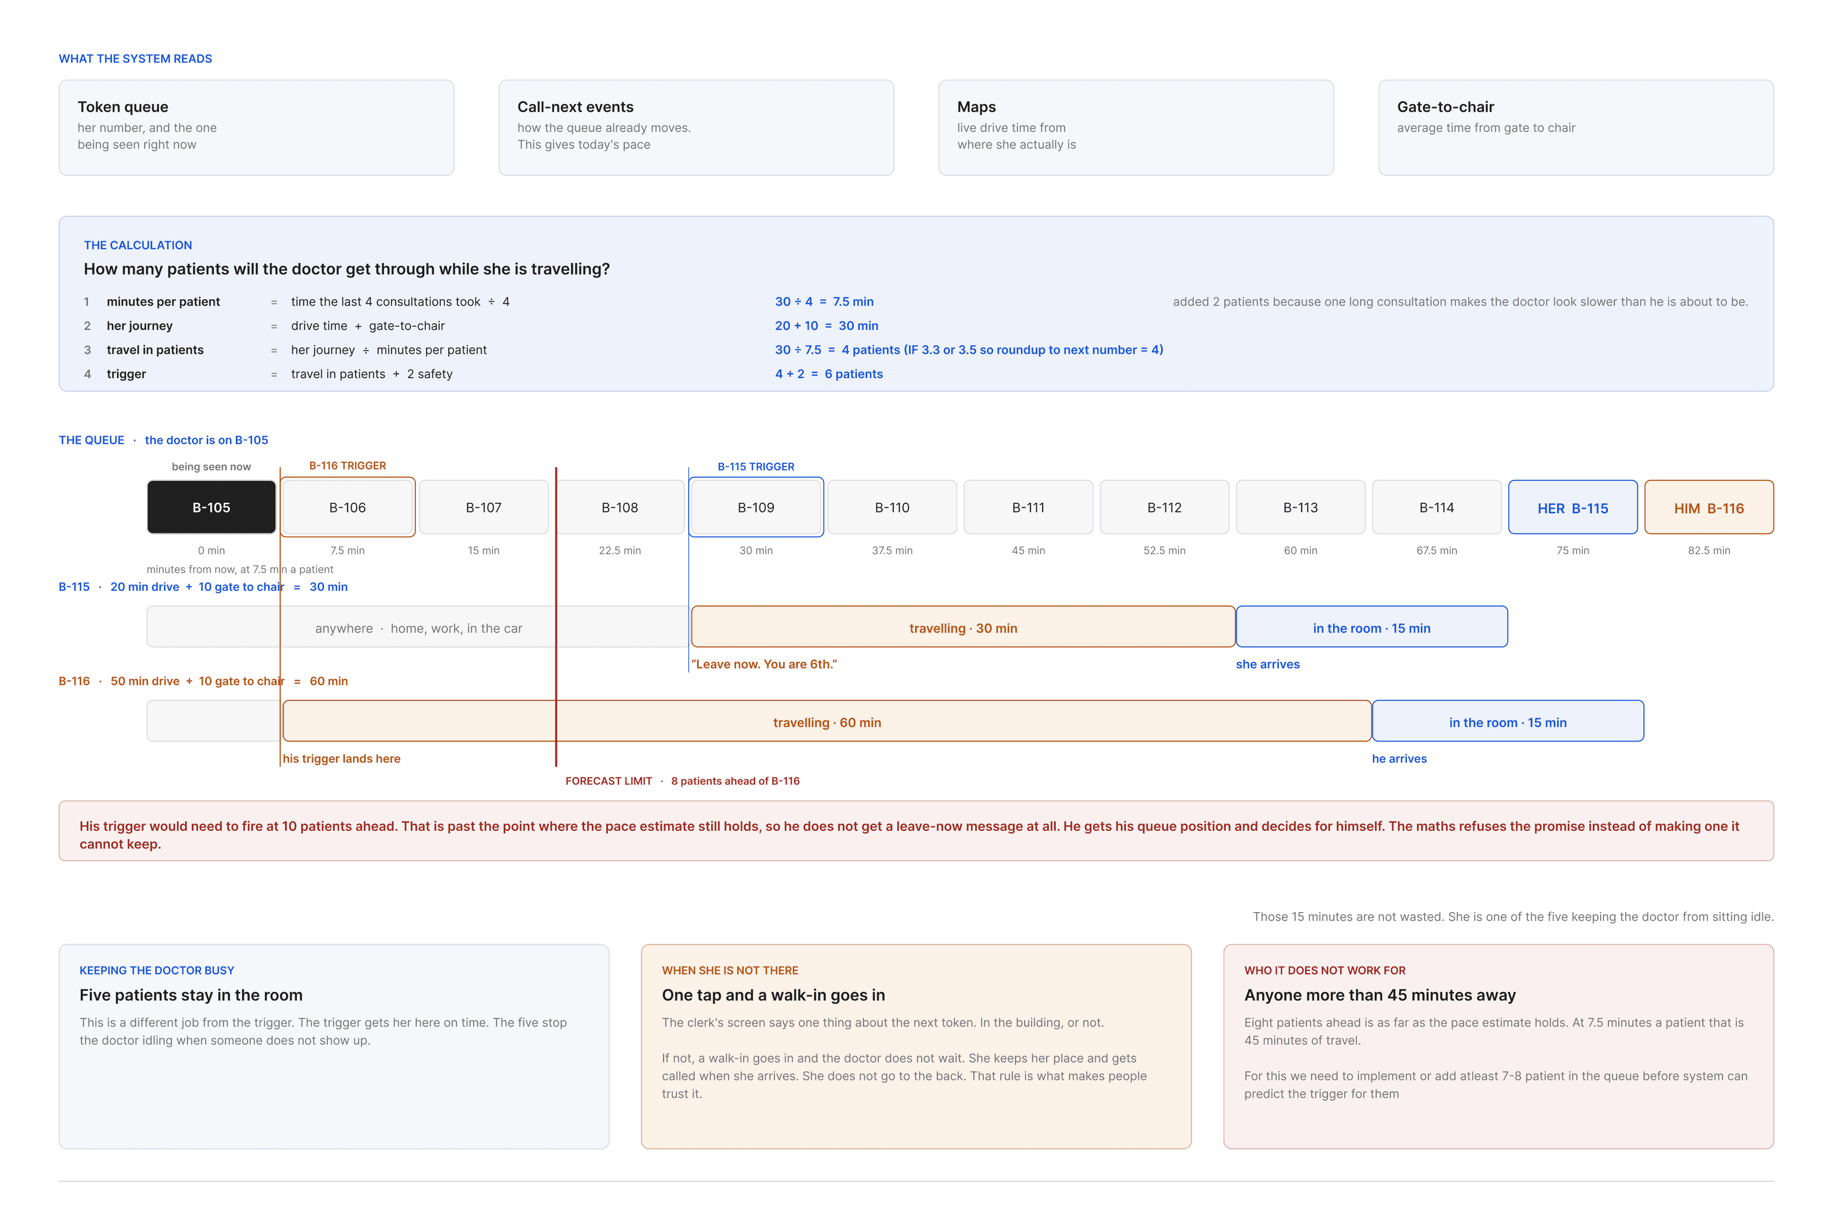Screen dimensions: 1833x1232
Task: Click the B-115 "20 min drive" summary line
Action: tap(203, 587)
